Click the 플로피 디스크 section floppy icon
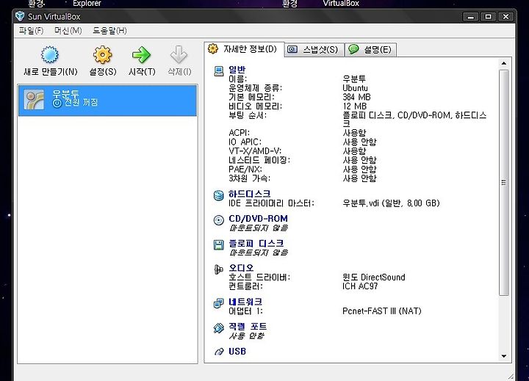 (x=219, y=244)
